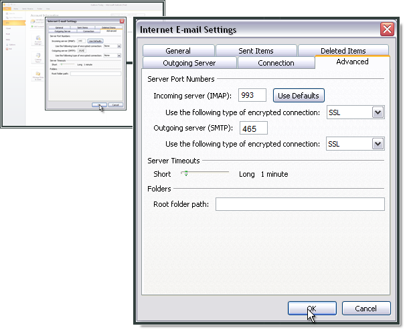Switch to the General tab
Image resolution: width=407 pixels, height=332 pixels.
[x=178, y=51]
